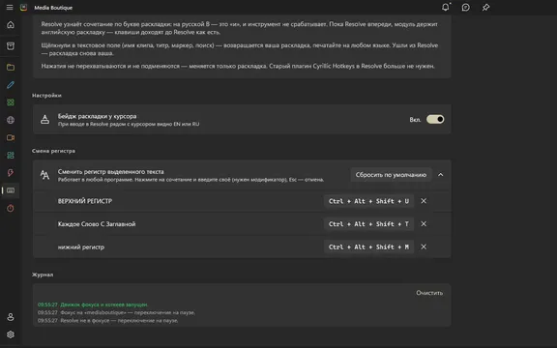
Task: Click the ВЕРХНИЙ РЕГИСТР label
Action: coord(85,201)
